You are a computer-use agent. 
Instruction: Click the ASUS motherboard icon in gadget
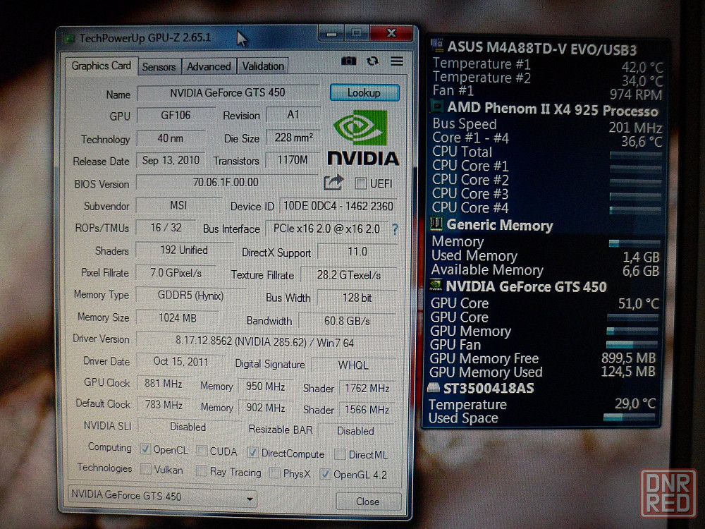(436, 45)
